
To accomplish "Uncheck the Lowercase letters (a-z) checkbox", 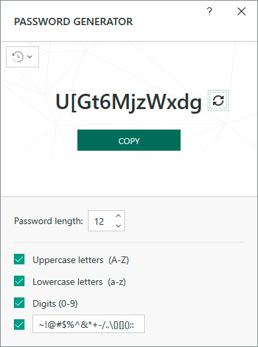I will coord(19,281).
